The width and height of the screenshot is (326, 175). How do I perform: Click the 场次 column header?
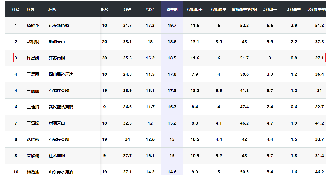coord(104,9)
